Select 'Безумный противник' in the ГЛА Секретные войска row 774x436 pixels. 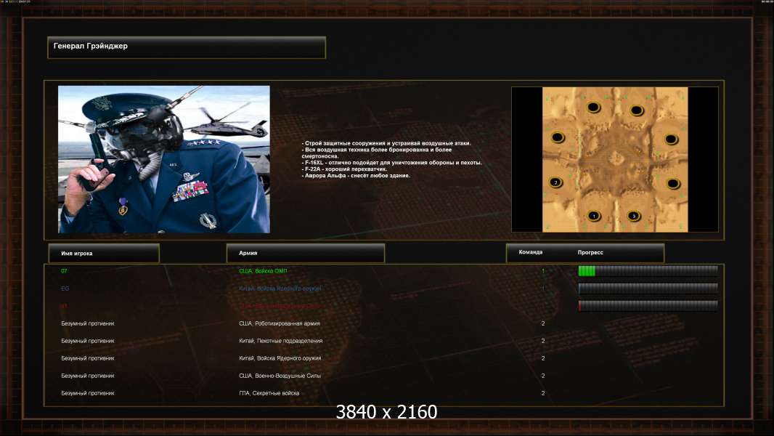(x=88, y=393)
